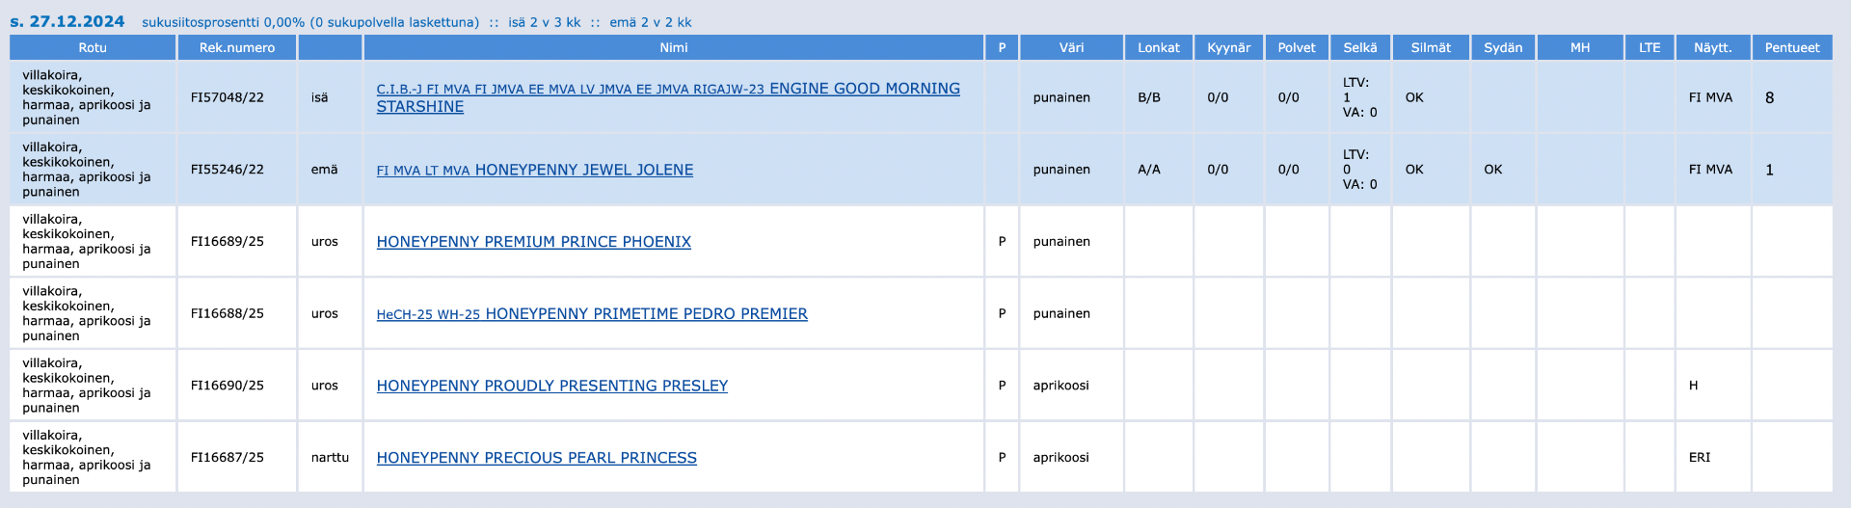Select the Silmät column header
Image resolution: width=1851 pixels, height=508 pixels.
(x=1431, y=47)
